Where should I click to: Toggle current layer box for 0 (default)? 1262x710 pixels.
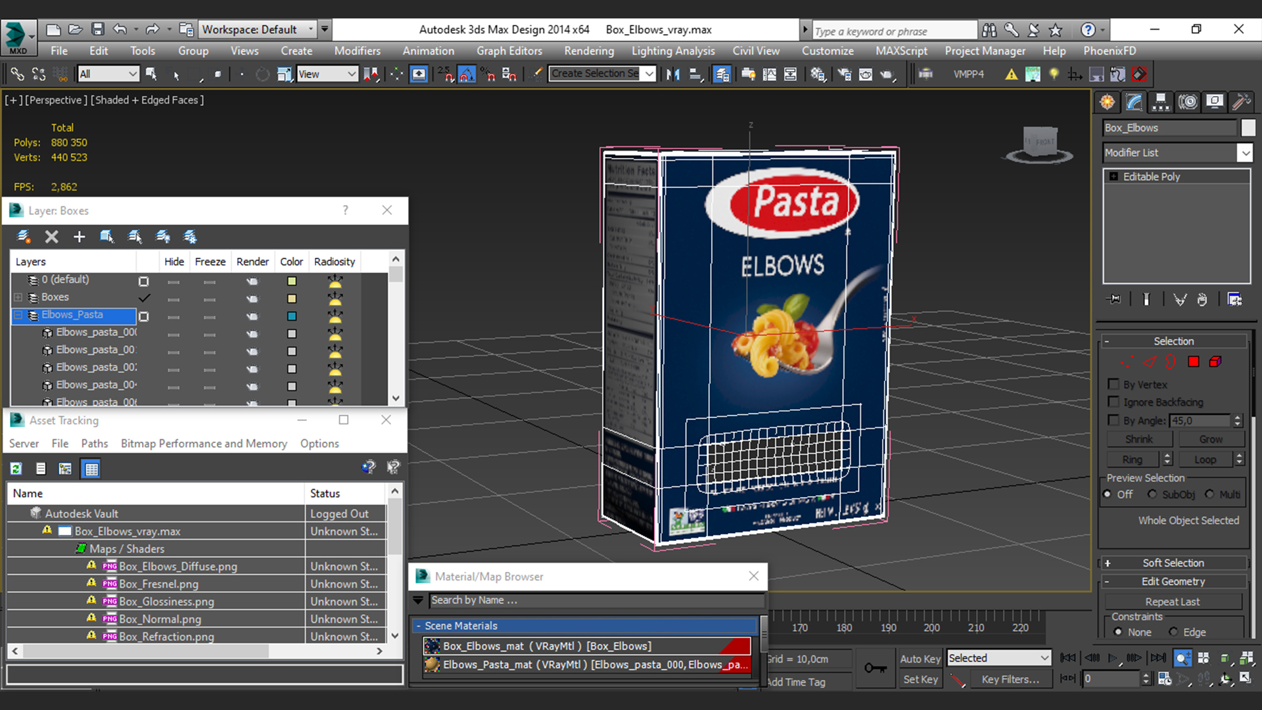pyautogui.click(x=143, y=281)
